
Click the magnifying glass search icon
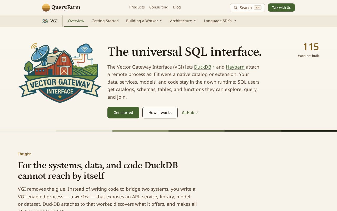[236, 8]
